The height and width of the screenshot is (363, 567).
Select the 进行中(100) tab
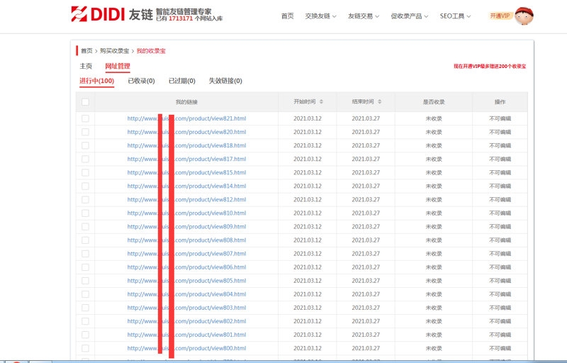click(x=97, y=81)
